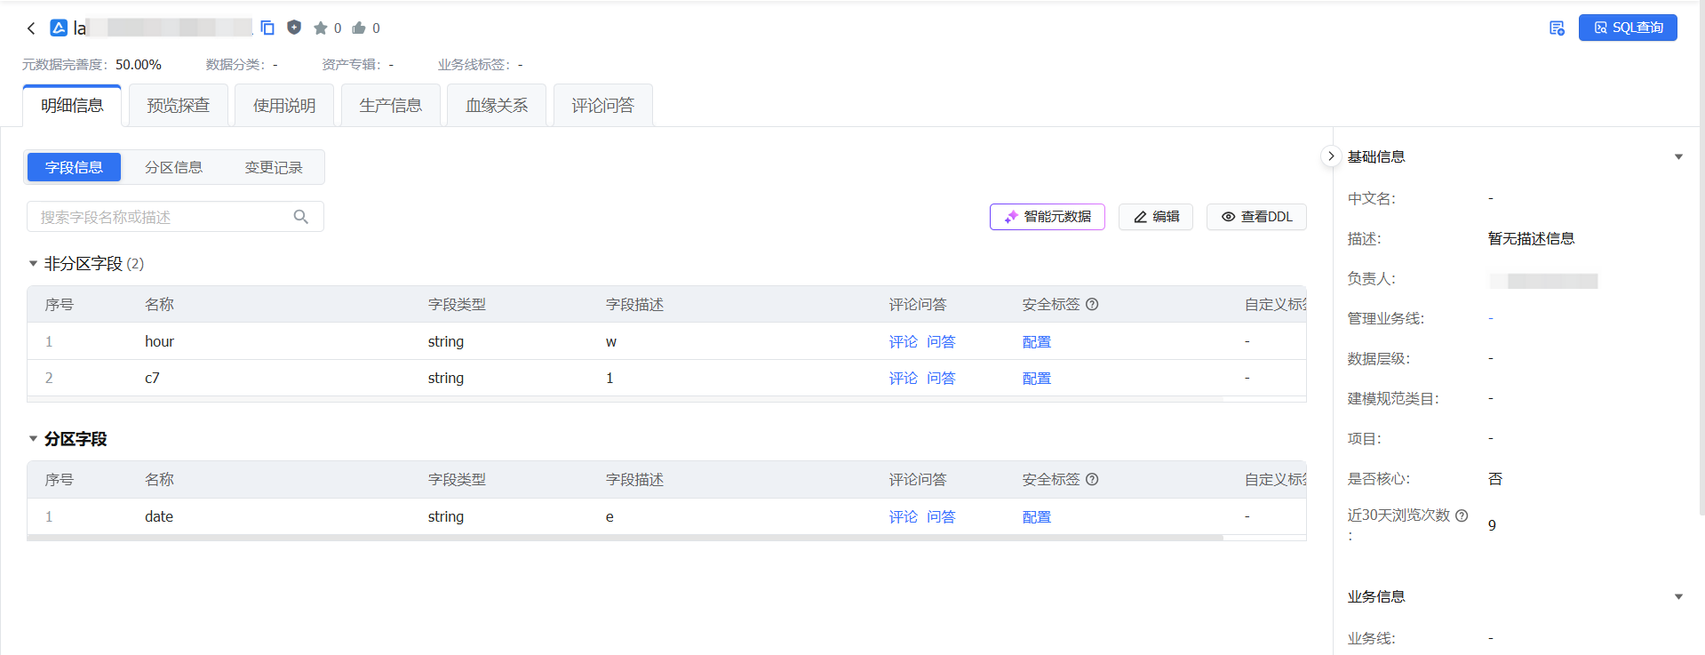Open the 血缘关系 tab
1705x655 pixels.
497,106
